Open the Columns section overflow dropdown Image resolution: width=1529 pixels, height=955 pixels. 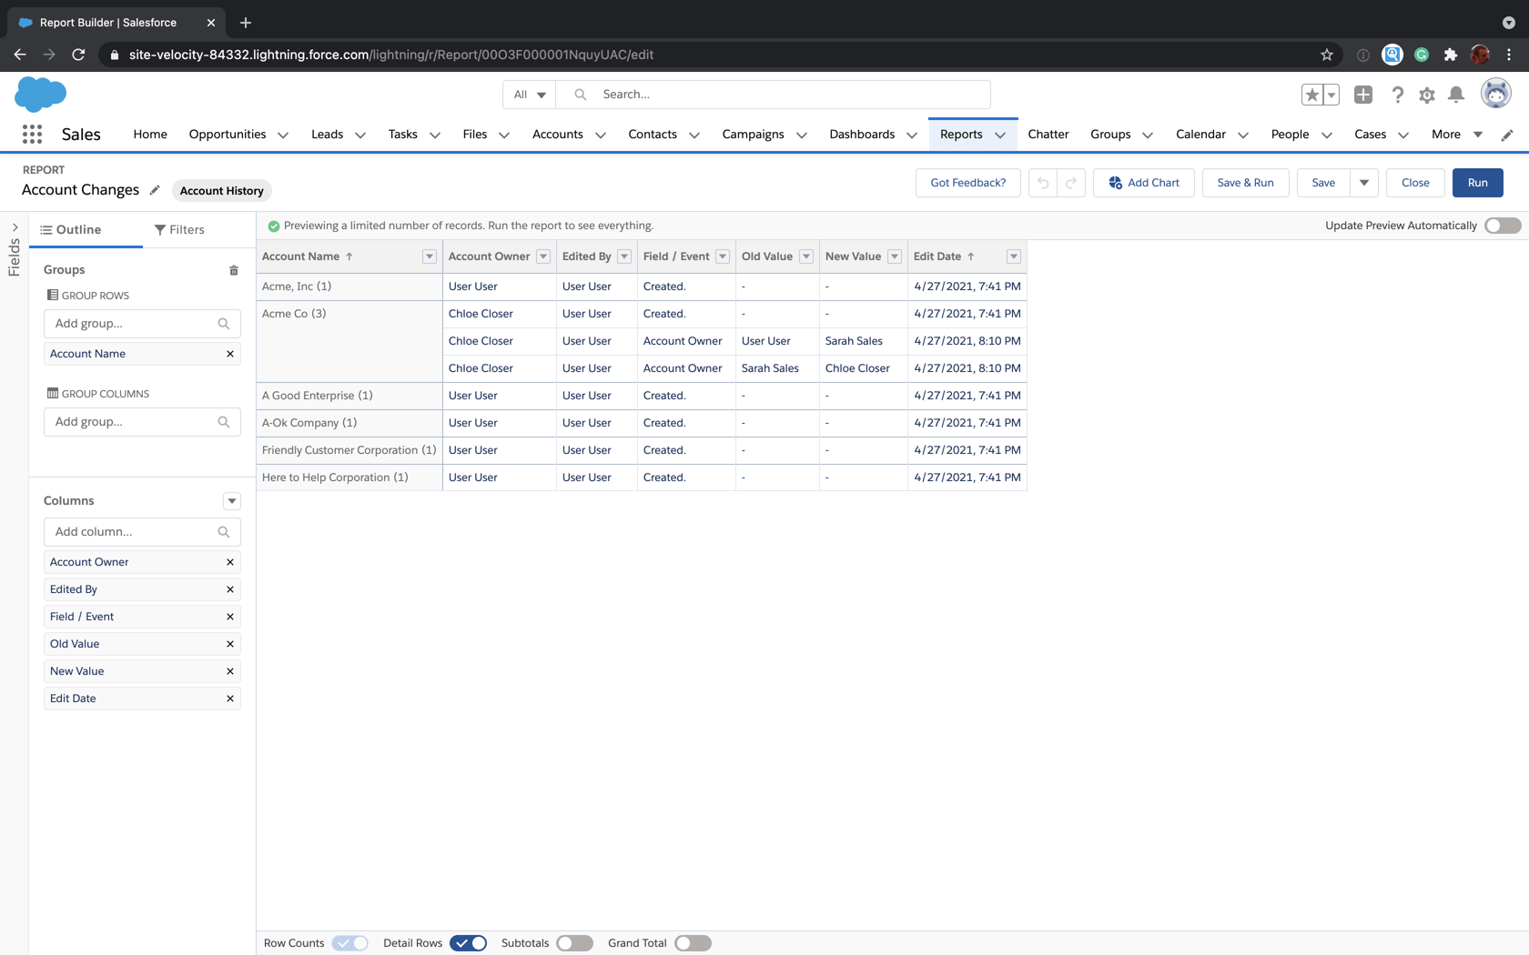tap(232, 500)
